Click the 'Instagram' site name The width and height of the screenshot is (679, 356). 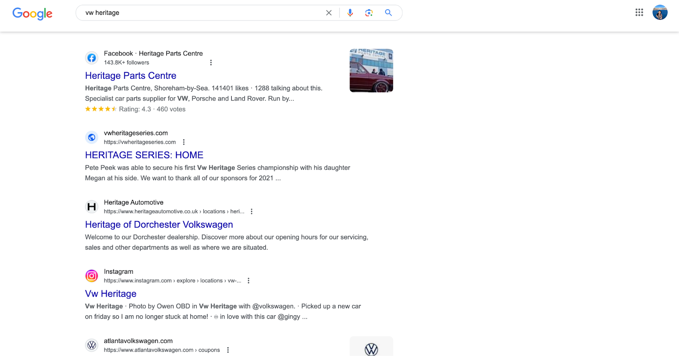[118, 272]
